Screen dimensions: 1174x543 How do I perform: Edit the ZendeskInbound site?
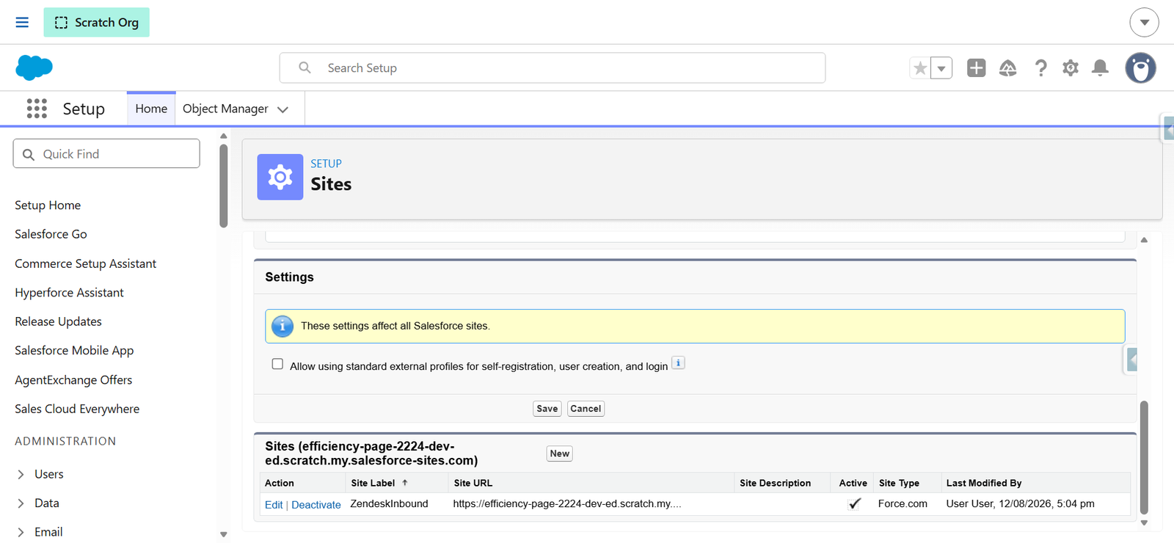tap(274, 505)
